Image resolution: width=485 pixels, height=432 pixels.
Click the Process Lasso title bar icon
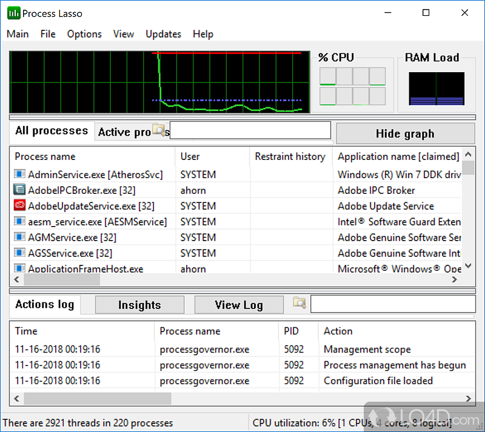pyautogui.click(x=13, y=13)
